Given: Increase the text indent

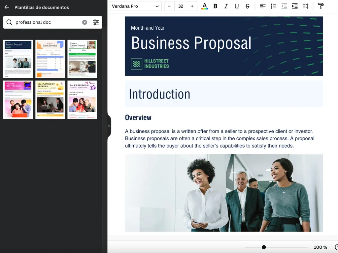Looking at the screenshot, I should coord(295,6).
